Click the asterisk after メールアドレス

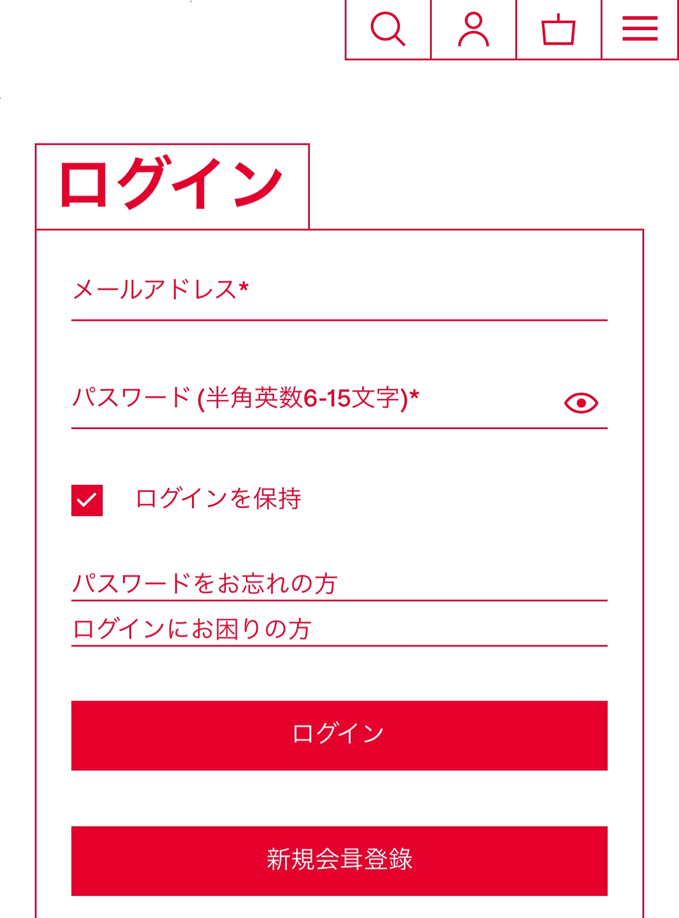(244, 287)
